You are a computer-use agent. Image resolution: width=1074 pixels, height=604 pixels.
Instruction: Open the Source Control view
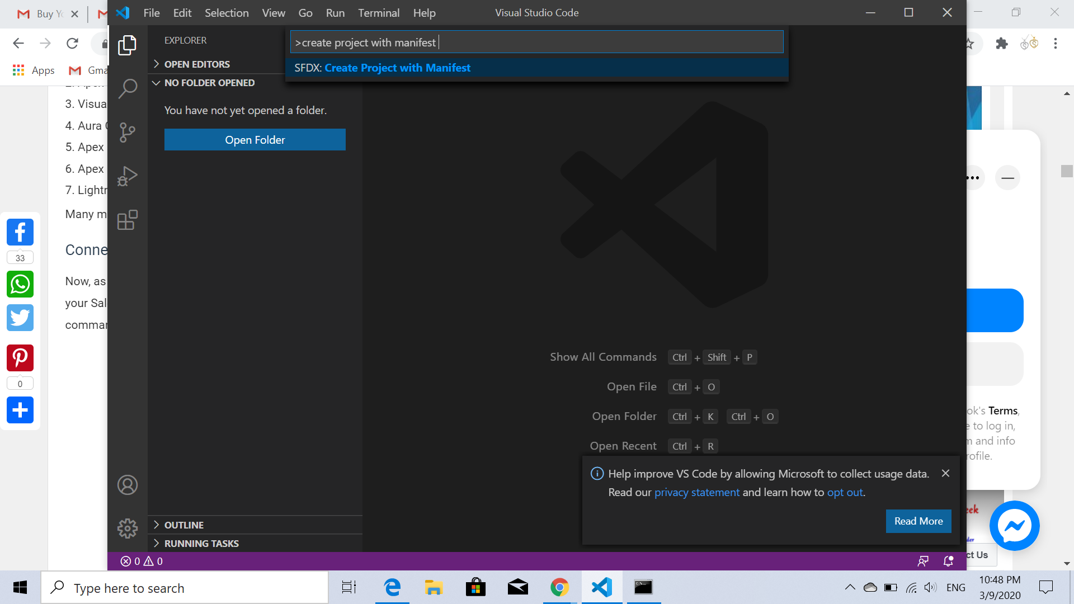tap(127, 133)
